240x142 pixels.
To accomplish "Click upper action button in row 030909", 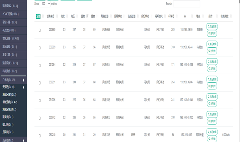I will pyautogui.click(x=212, y=44).
